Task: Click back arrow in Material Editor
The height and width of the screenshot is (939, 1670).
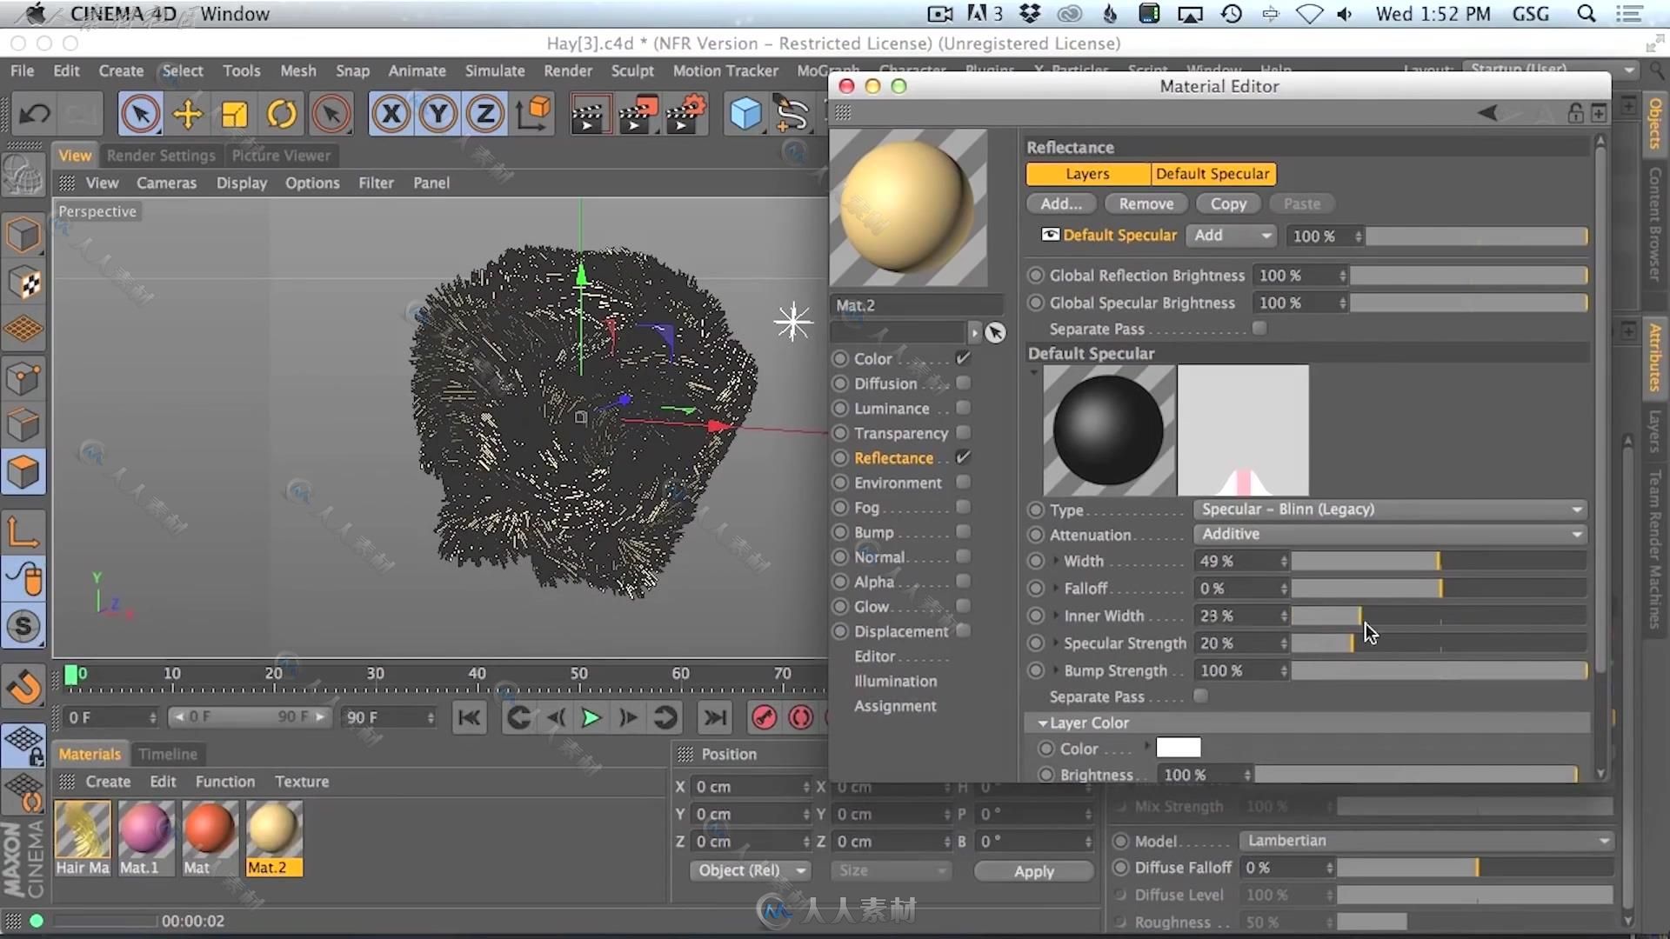Action: tap(1488, 113)
